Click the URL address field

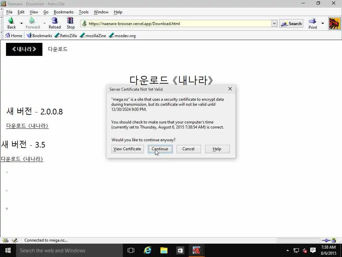[179, 24]
